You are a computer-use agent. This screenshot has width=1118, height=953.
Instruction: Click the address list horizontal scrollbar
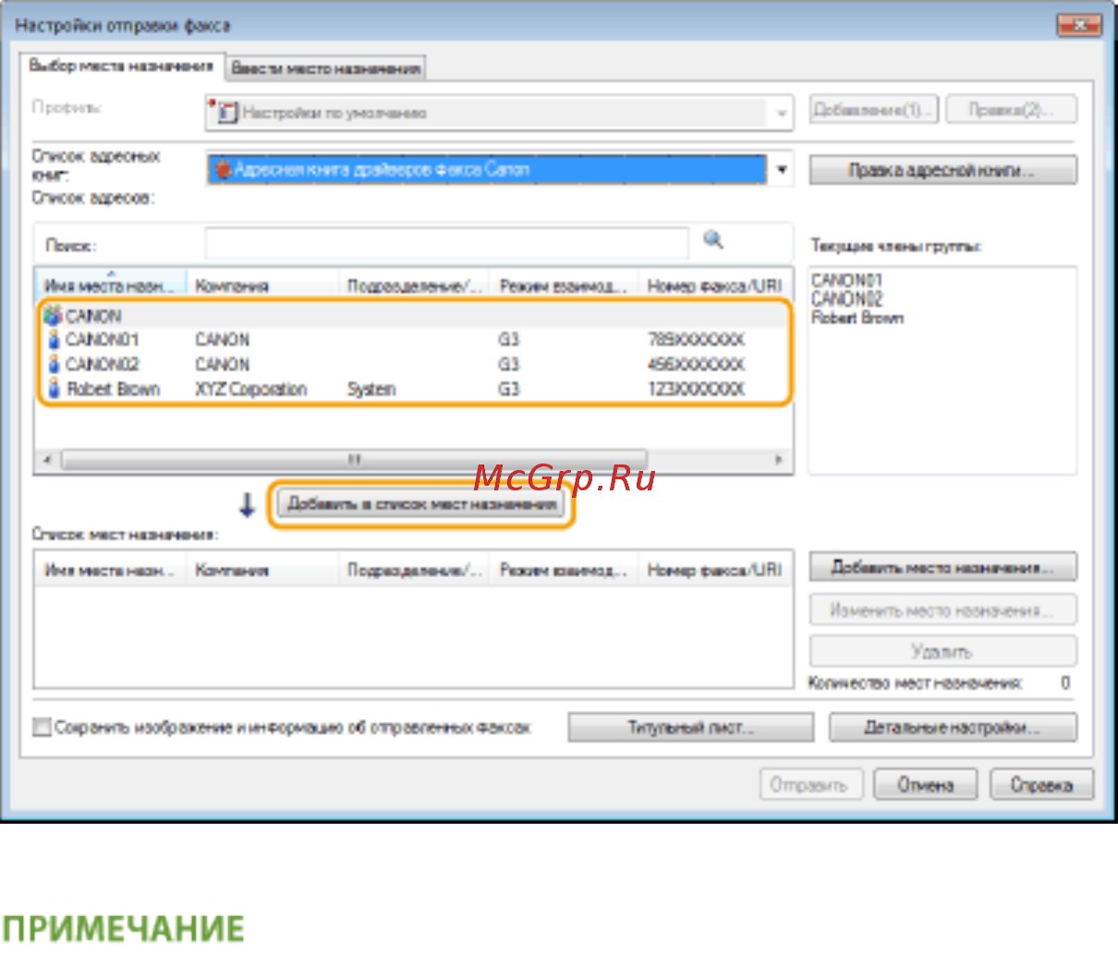[x=355, y=459]
